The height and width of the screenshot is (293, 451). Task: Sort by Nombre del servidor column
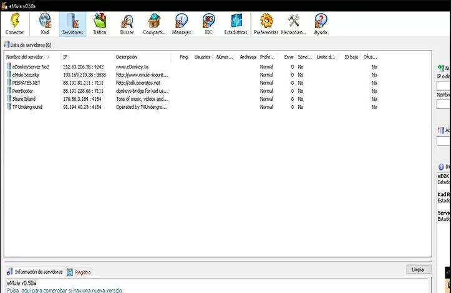pyautogui.click(x=28, y=57)
